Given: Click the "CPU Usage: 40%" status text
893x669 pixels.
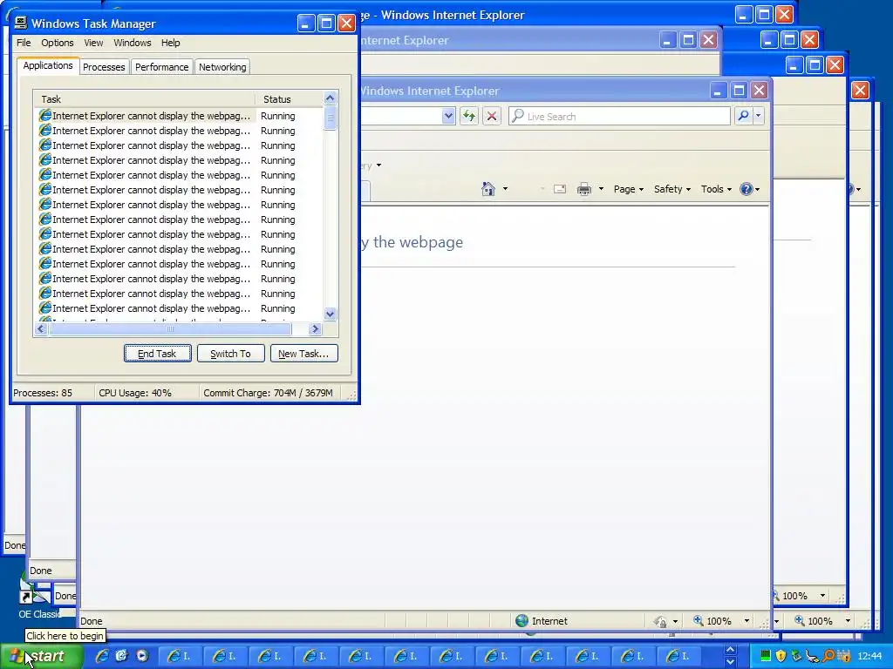Looking at the screenshot, I should [x=135, y=393].
